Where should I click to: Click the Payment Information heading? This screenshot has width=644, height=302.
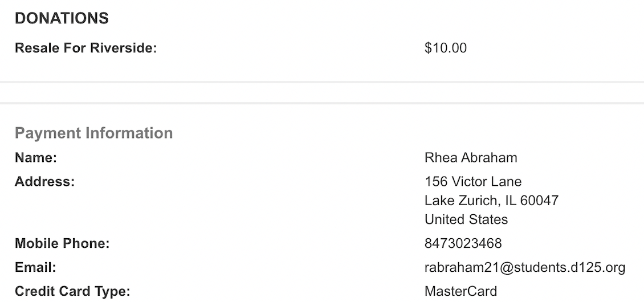click(93, 133)
